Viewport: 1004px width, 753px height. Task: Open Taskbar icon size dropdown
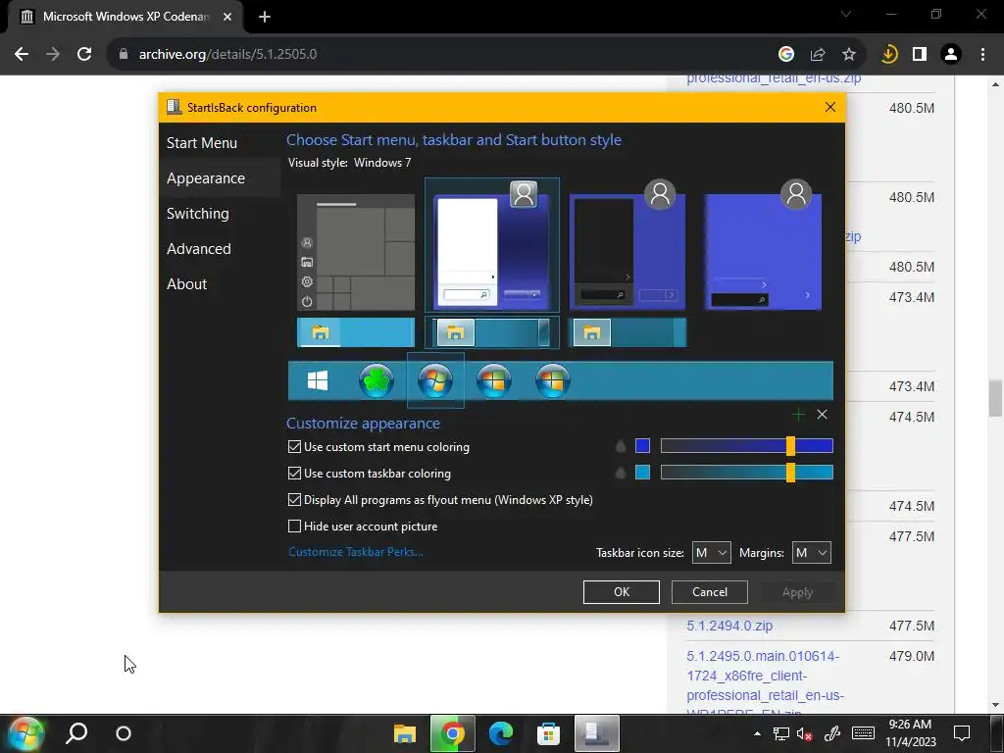click(x=712, y=553)
